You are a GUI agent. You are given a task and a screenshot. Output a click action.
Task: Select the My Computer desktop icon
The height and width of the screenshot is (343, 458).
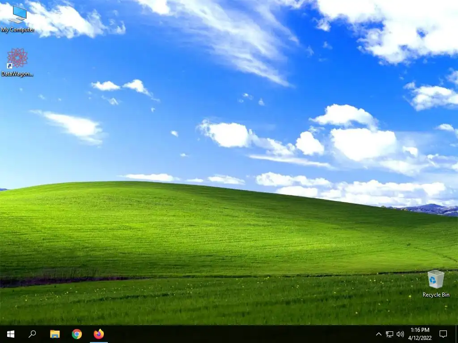pyautogui.click(x=17, y=19)
